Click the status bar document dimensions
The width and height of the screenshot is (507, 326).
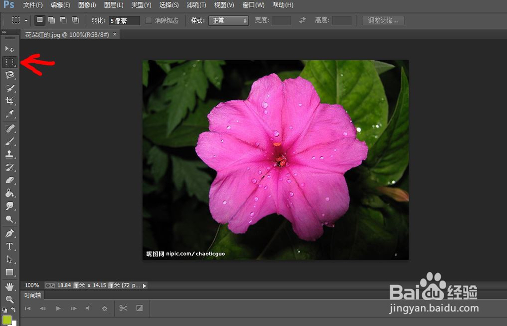(x=99, y=286)
